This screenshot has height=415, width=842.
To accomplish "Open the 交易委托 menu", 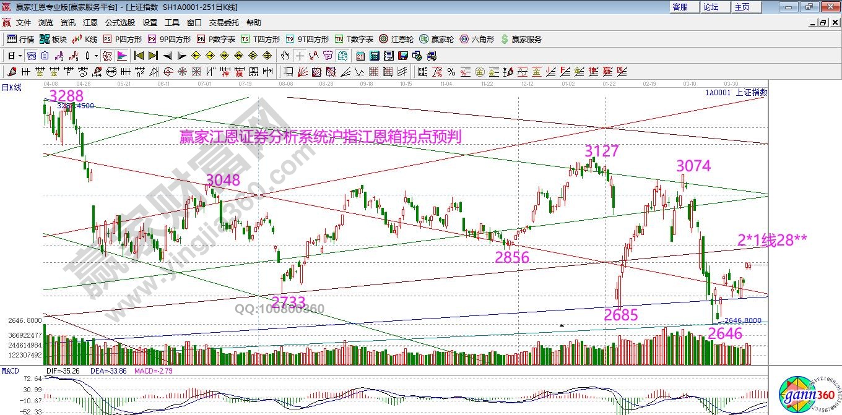I will [x=224, y=23].
